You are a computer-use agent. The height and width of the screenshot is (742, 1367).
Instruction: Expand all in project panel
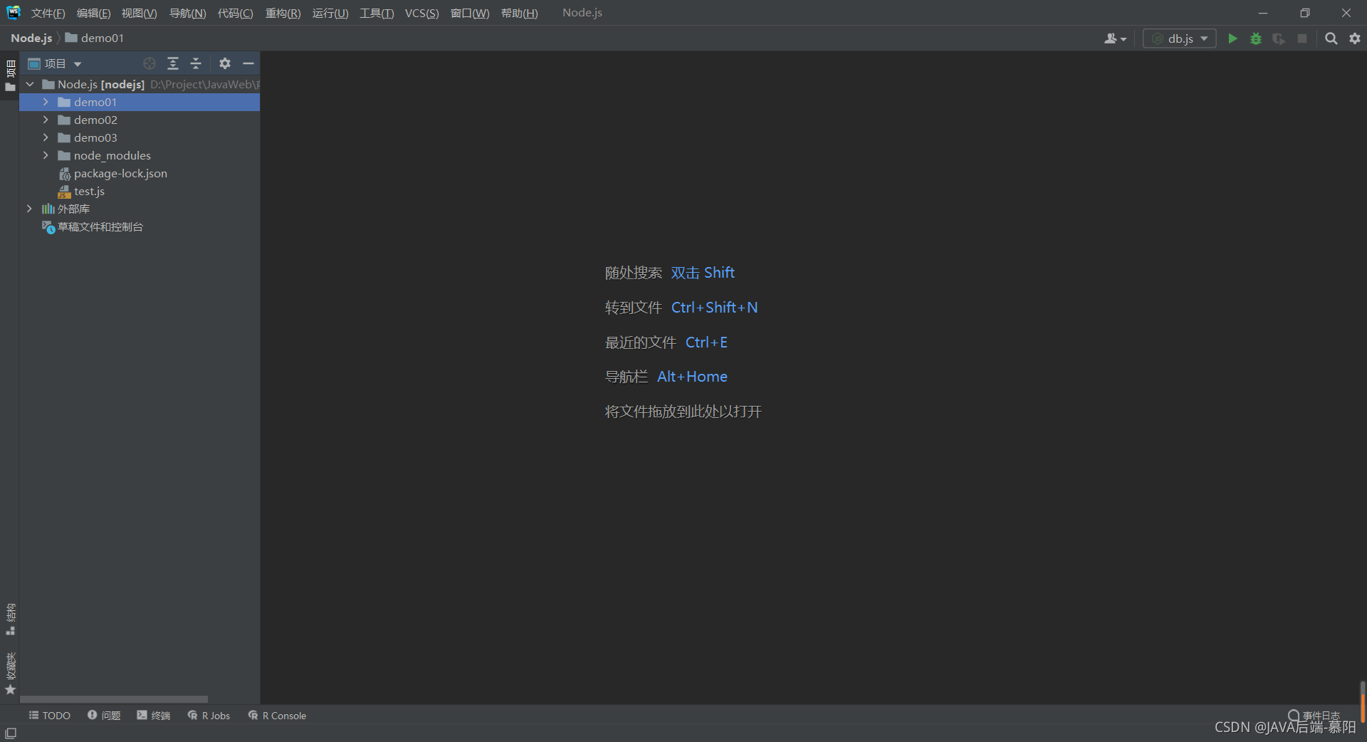[x=173, y=63]
